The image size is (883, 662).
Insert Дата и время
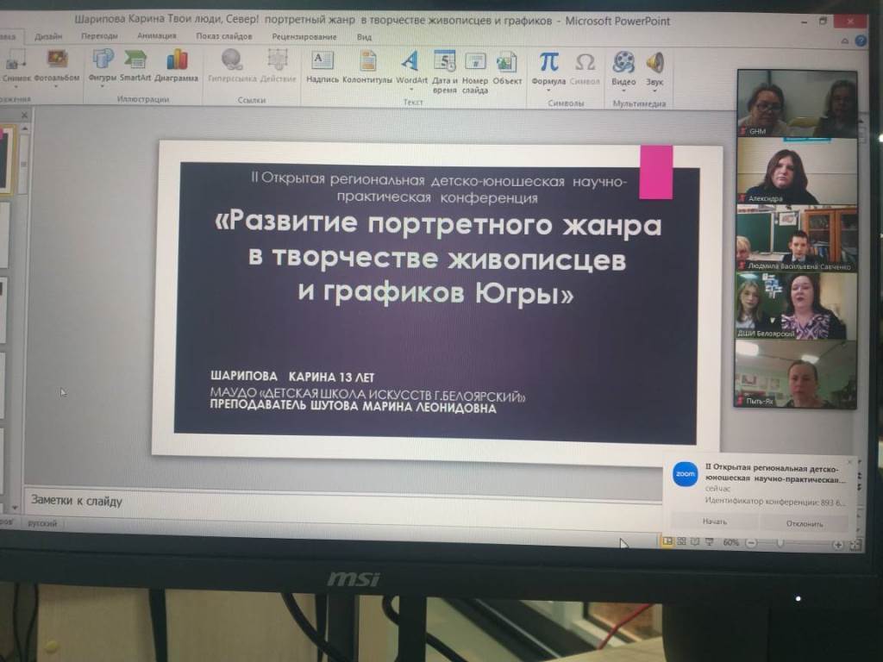[x=444, y=67]
